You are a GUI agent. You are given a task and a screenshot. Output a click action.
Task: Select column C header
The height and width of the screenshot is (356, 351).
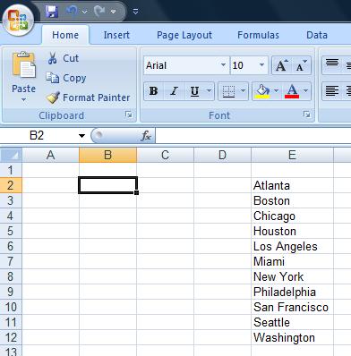165,155
